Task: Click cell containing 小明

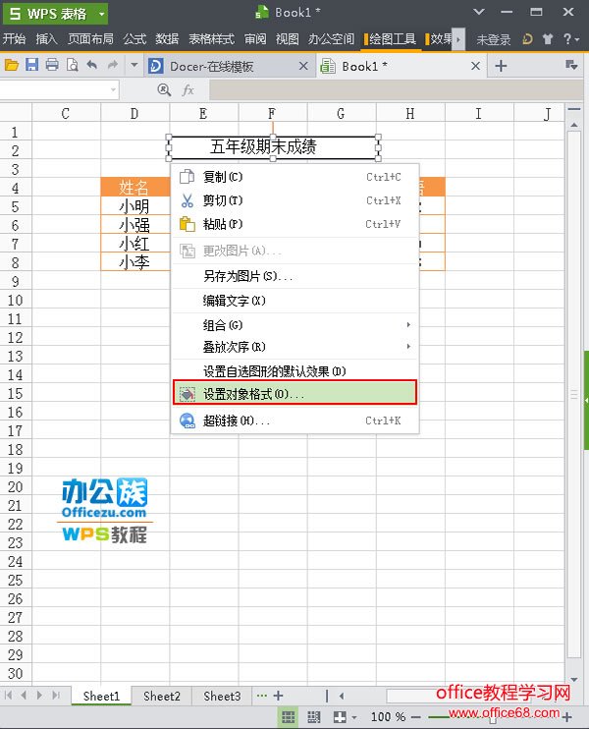Action: click(134, 206)
